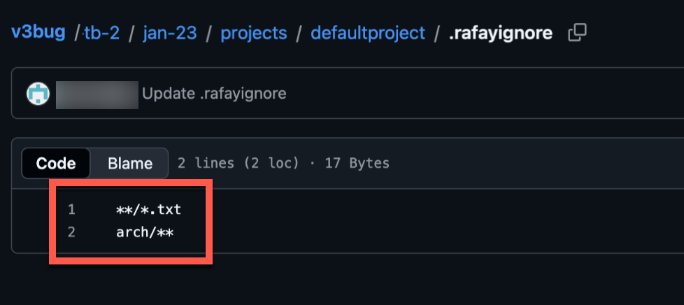Copy the file path using the copy icon
Viewport: 684px width, 305px height.
pos(578,32)
